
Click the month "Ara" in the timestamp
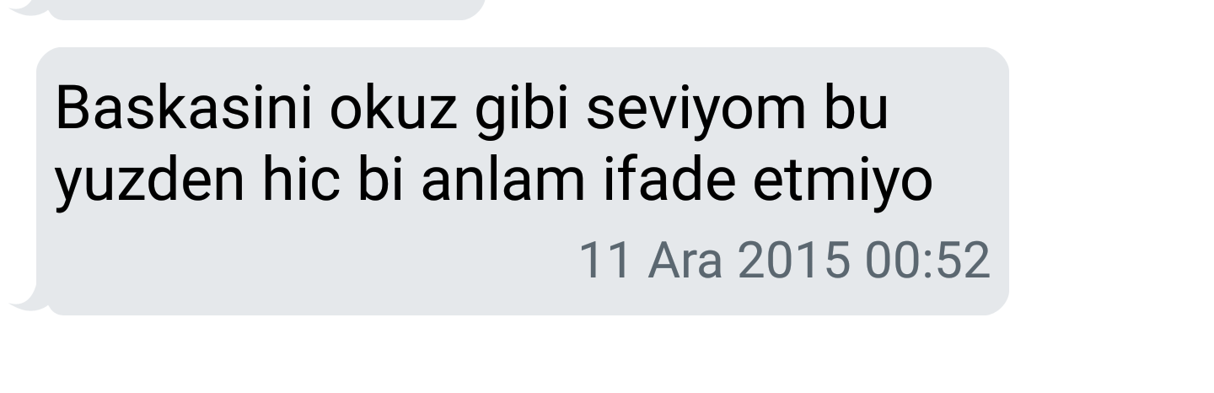pos(685,261)
